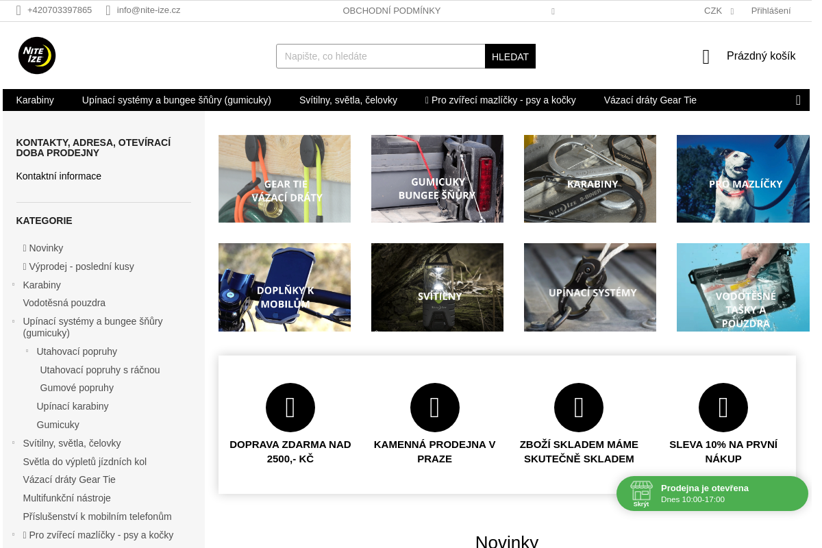The height and width of the screenshot is (548, 822).
Task: Click the free shipping circle icon
Action: pos(290,408)
